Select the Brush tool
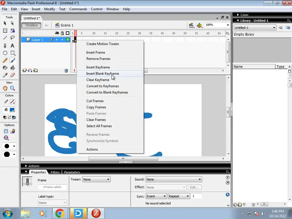Screen dimensions: 292x219 [12, 60]
